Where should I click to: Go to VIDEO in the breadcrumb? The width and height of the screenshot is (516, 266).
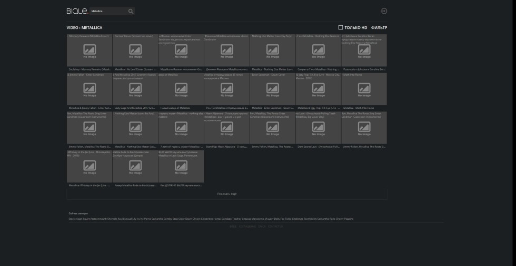72,27
